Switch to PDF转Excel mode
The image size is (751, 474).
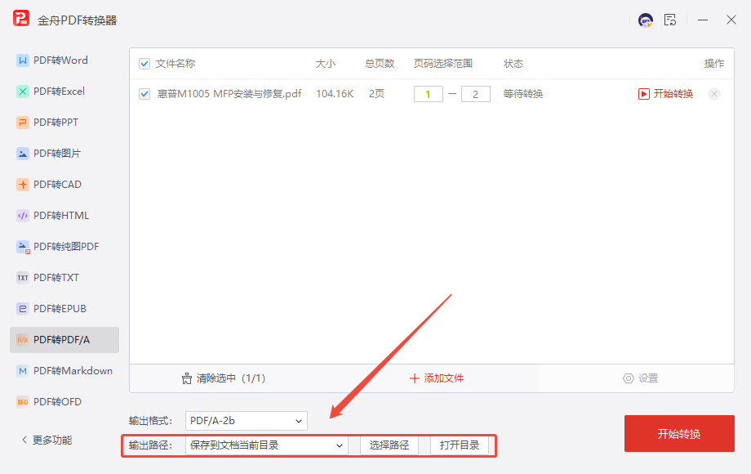pos(64,92)
